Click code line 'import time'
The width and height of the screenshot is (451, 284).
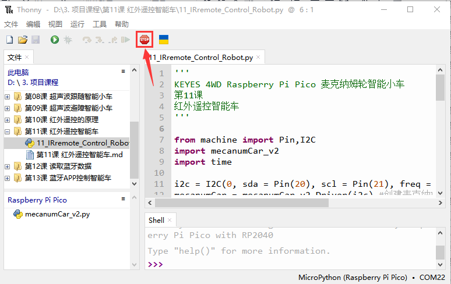[x=203, y=162]
